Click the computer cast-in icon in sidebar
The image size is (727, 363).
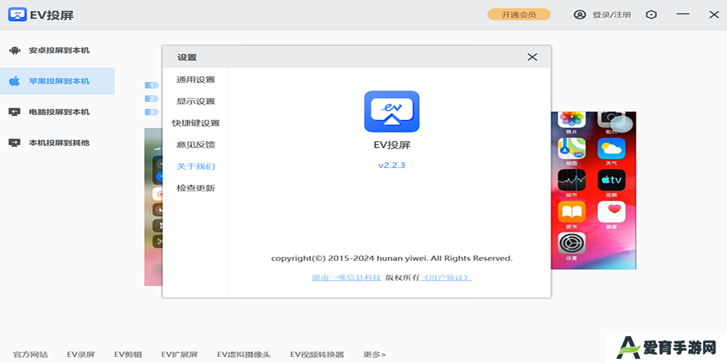point(15,112)
